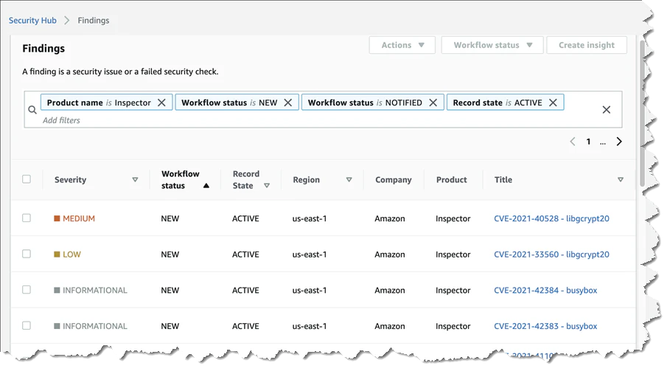Click the Findings page heading

(43, 48)
